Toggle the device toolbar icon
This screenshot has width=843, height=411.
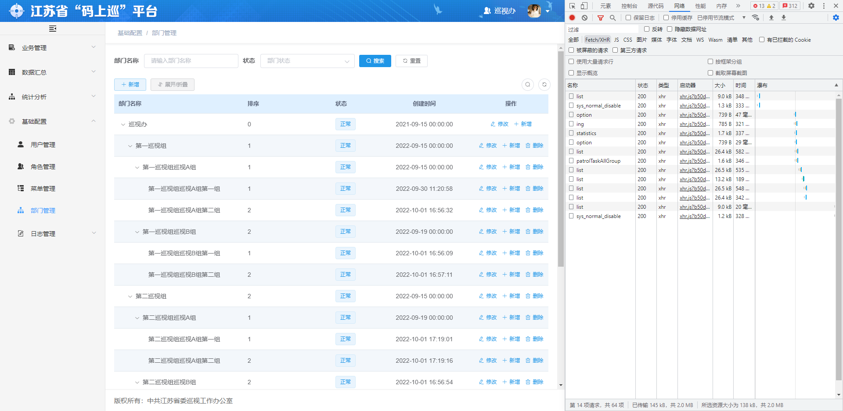click(x=584, y=6)
